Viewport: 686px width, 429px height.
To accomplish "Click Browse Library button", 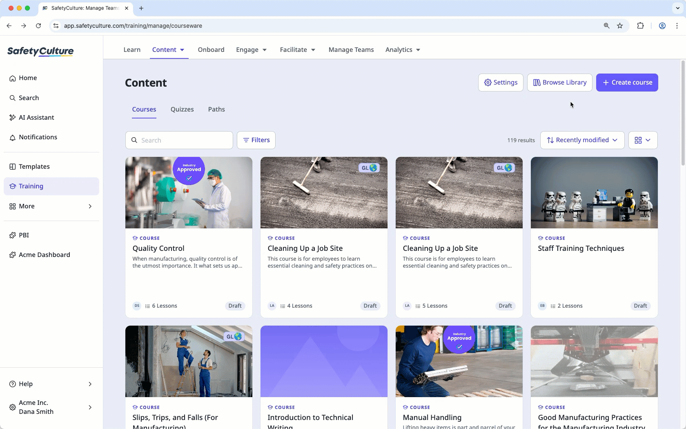I will click(560, 83).
